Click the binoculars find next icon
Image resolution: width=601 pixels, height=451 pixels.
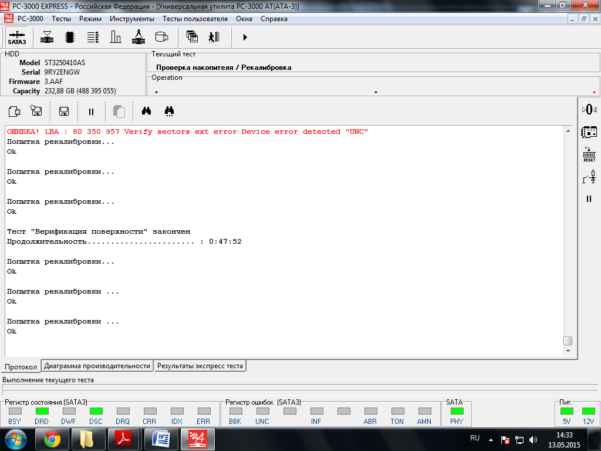point(169,111)
